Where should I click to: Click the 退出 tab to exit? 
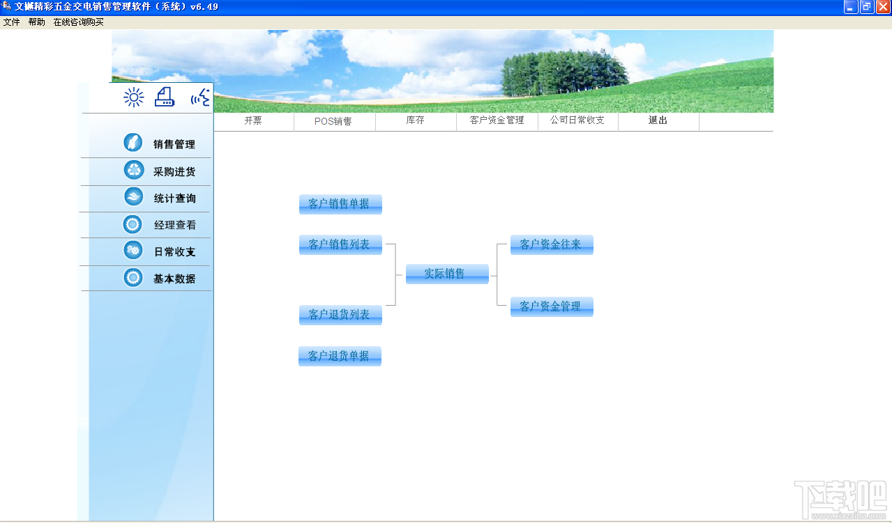[x=658, y=120]
